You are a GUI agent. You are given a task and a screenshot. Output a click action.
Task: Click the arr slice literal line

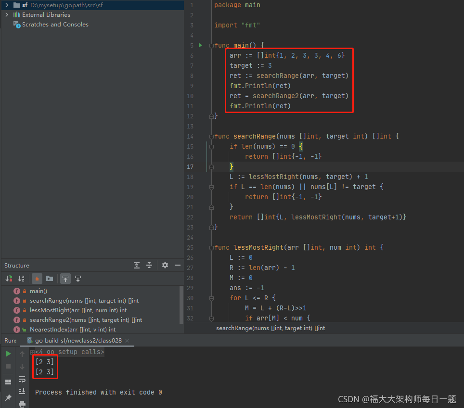pos(287,55)
